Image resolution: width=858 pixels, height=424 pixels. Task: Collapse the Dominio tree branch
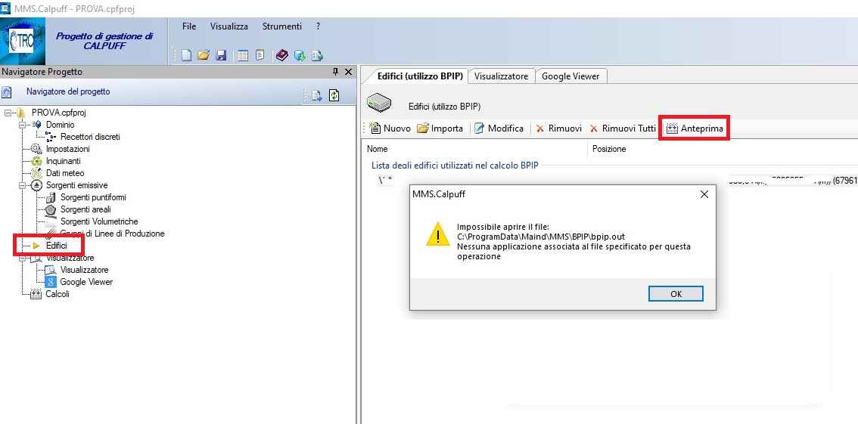[23, 125]
